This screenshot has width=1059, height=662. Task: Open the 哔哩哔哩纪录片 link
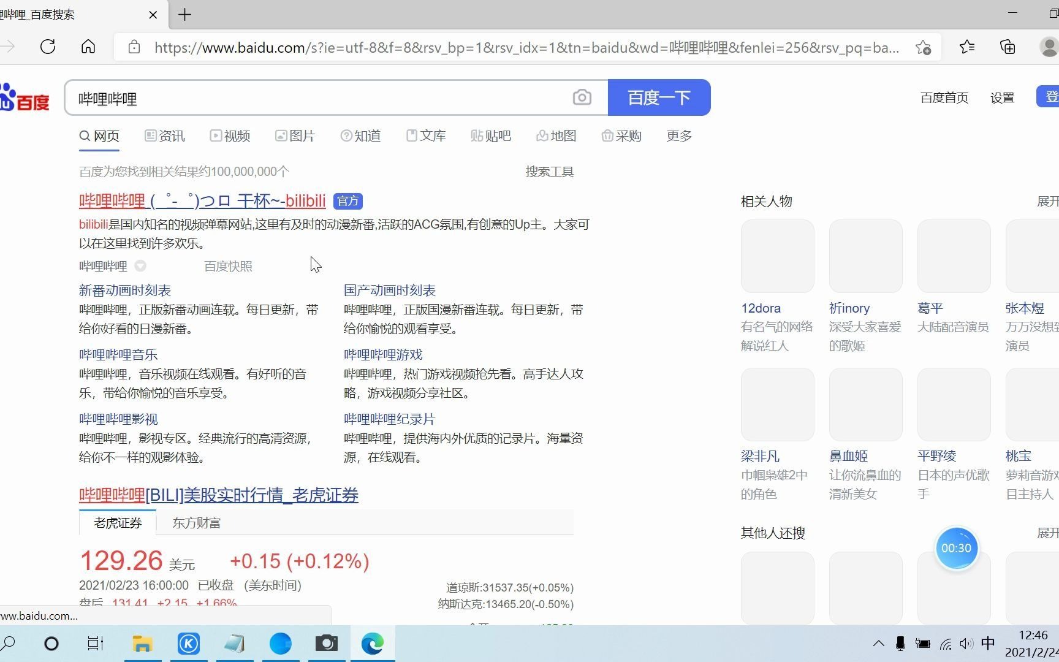click(x=390, y=419)
